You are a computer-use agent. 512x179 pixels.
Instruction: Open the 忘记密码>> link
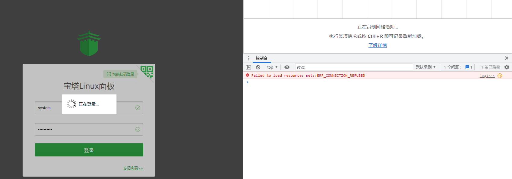point(133,168)
